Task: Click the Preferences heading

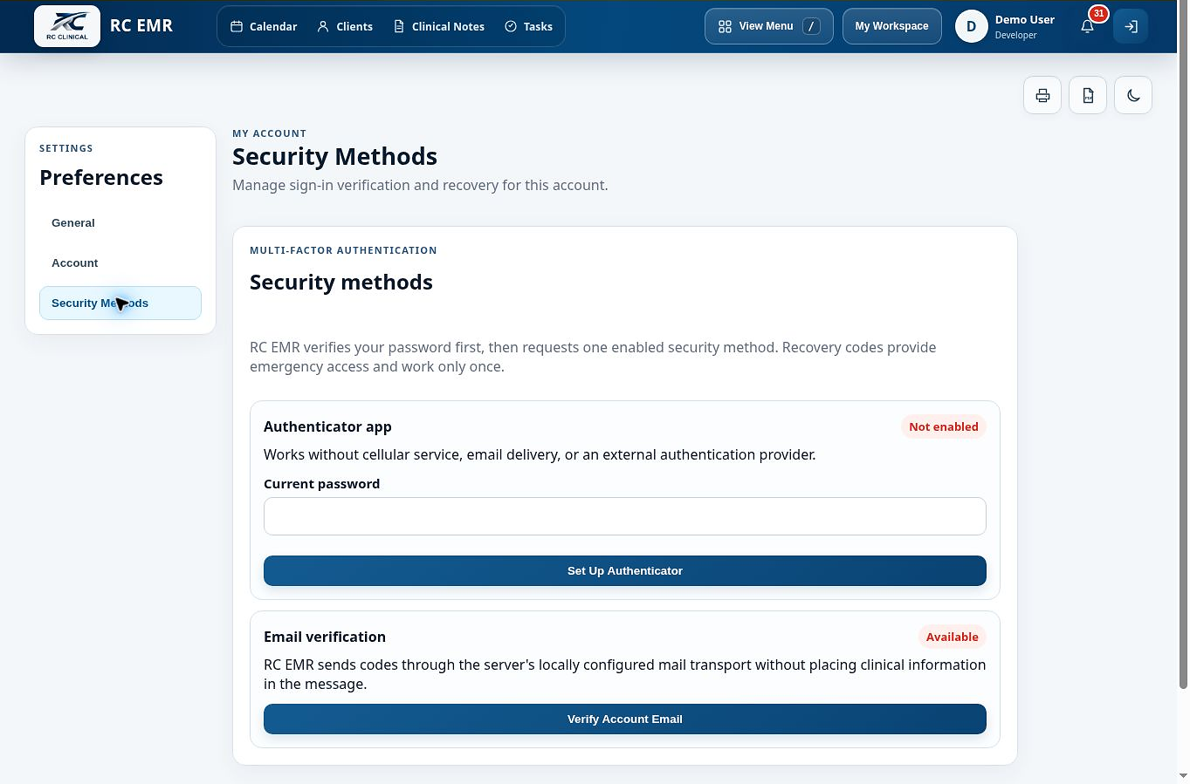Action: pos(101,178)
